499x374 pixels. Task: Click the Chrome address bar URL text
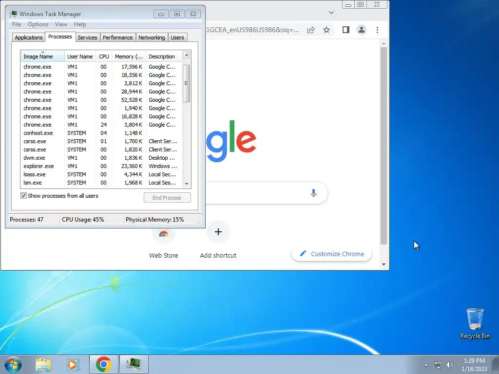pyautogui.click(x=253, y=30)
